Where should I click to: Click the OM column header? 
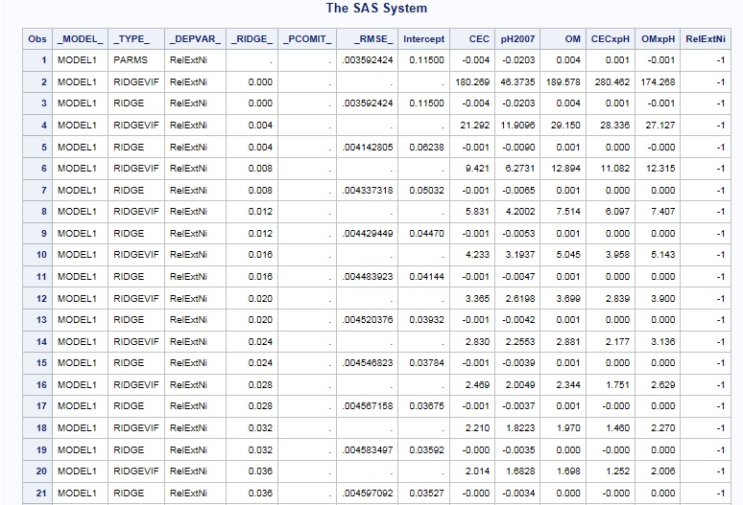tap(572, 39)
